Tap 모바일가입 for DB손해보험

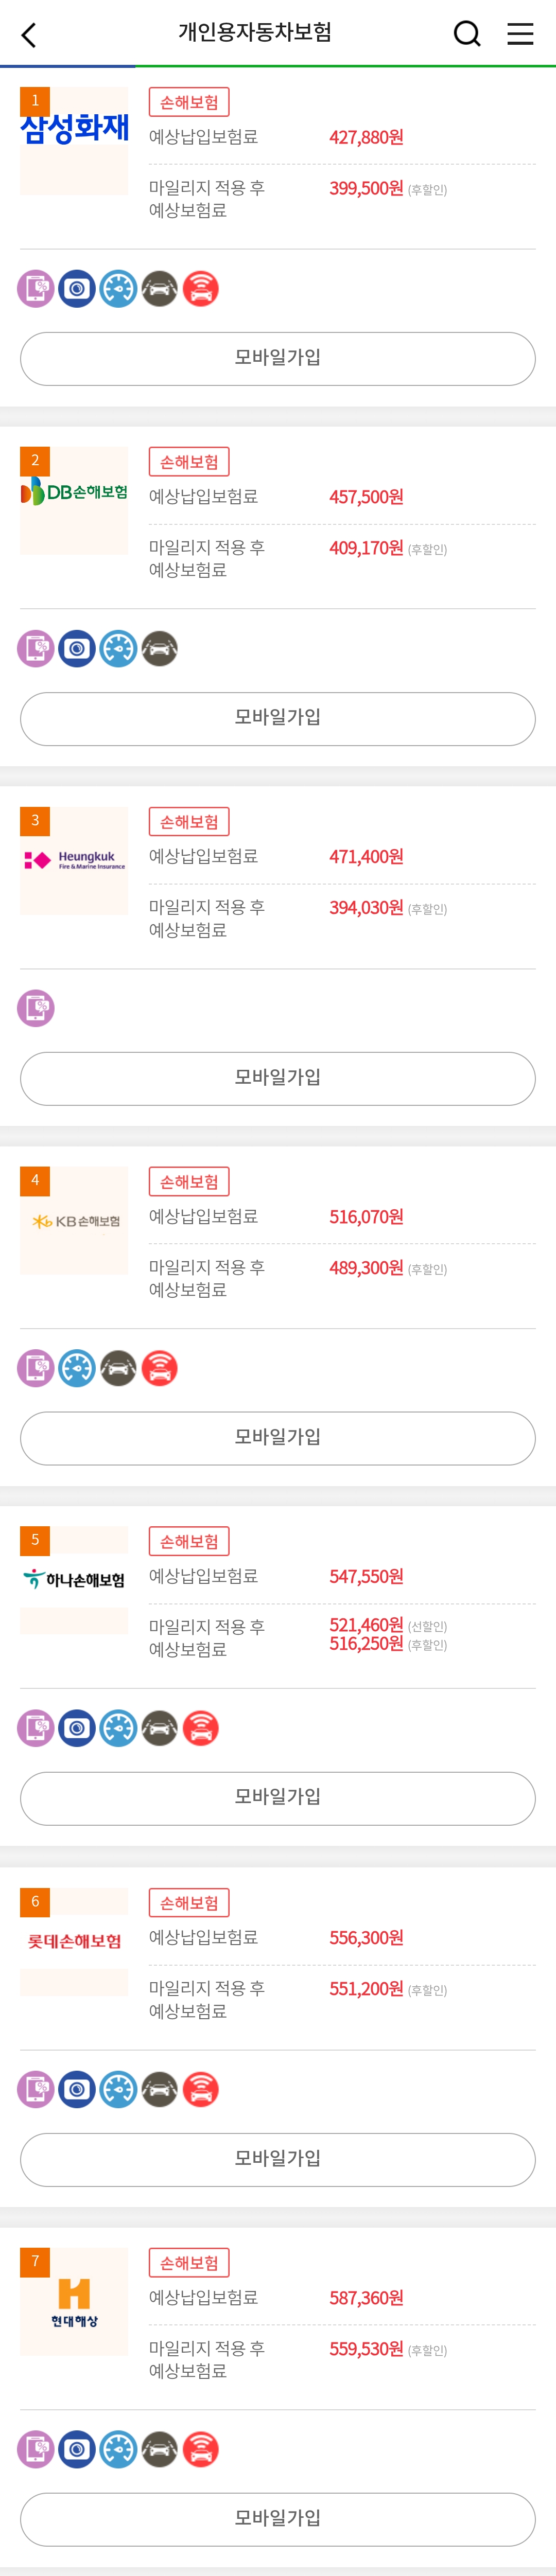pyautogui.click(x=278, y=719)
